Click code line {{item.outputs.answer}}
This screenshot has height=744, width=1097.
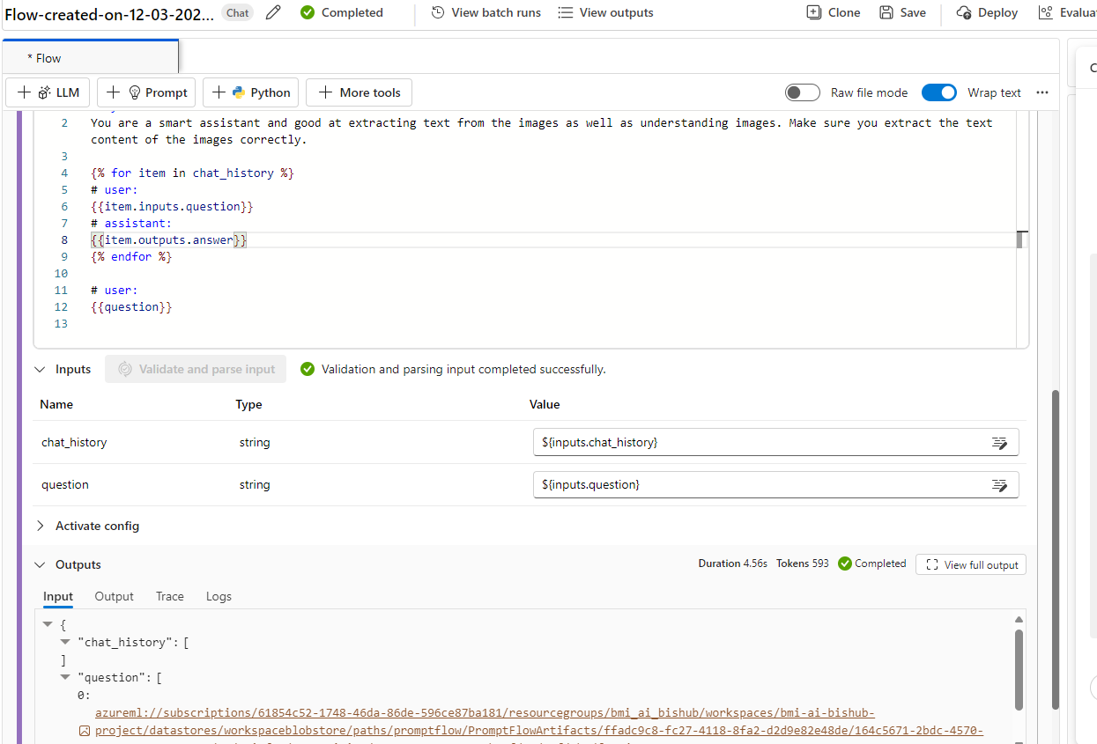pyautogui.click(x=168, y=239)
